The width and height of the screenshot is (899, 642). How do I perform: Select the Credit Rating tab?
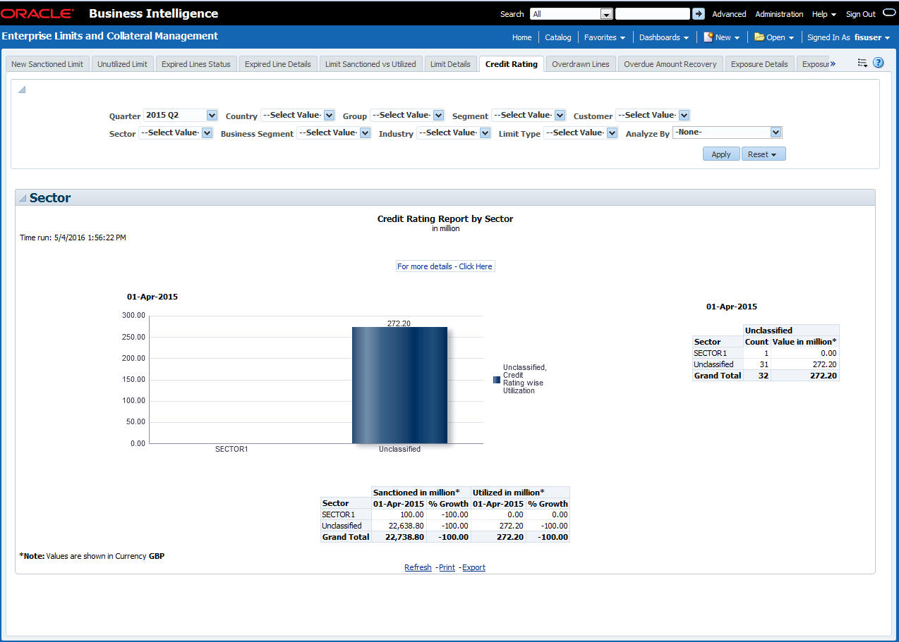point(511,64)
